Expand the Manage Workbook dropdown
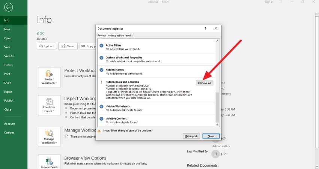This screenshot has height=169, width=319. pyautogui.click(x=49, y=137)
